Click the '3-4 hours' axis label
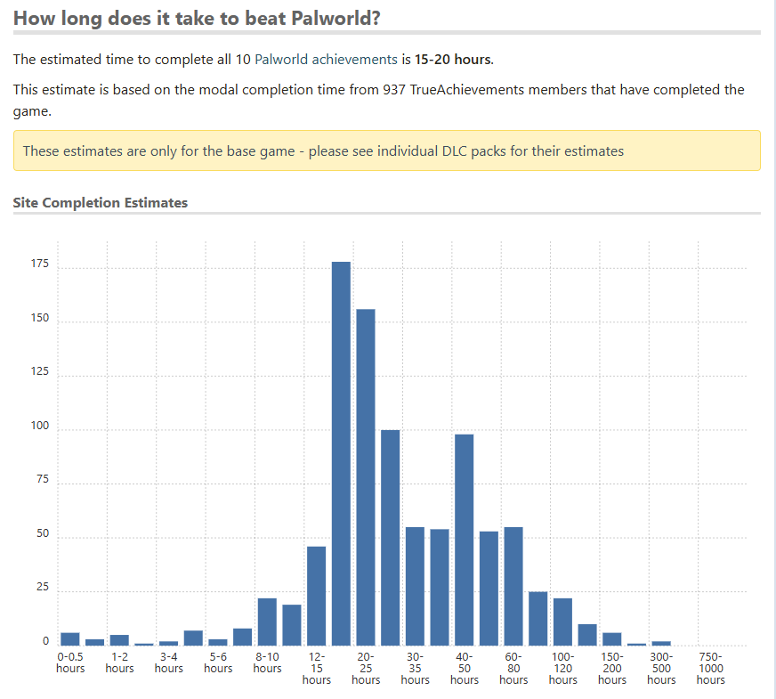776x699 pixels. point(169,662)
